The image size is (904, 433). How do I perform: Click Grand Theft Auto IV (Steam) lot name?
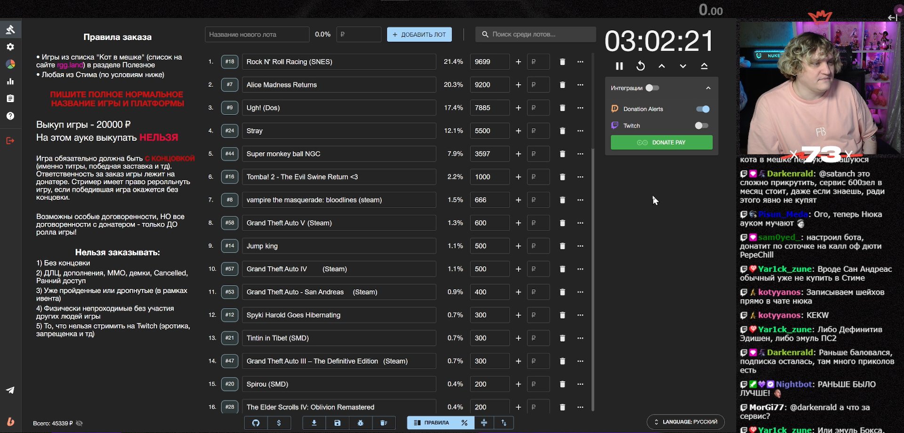click(x=339, y=269)
